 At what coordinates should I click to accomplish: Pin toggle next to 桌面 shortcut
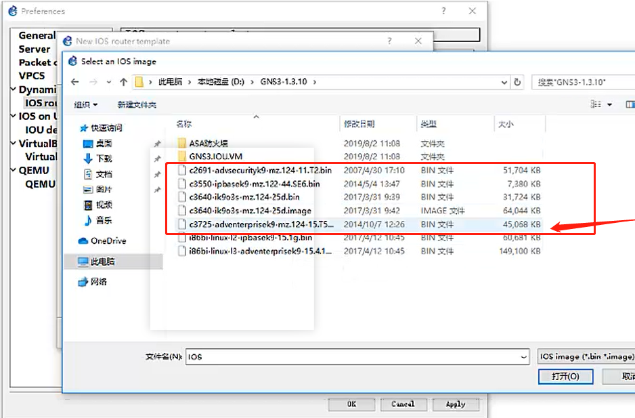pos(158,144)
